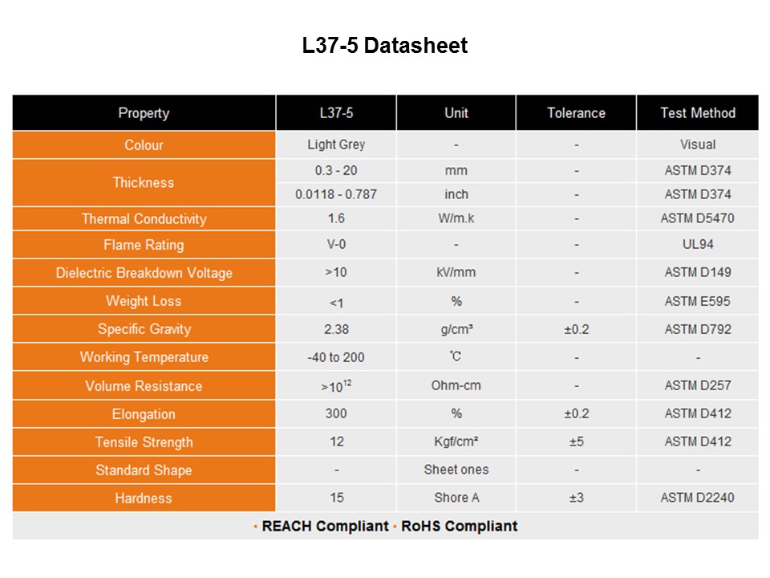The image size is (770, 578).
Task: Click the 'ASTM D5470' test method
Action: (x=698, y=218)
